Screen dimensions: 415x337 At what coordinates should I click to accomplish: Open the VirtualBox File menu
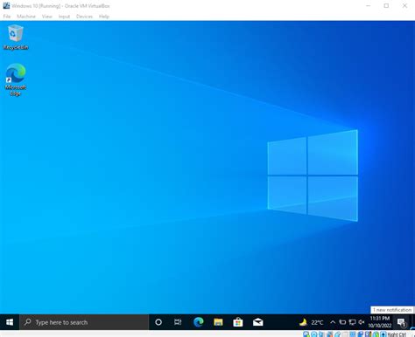tap(7, 17)
